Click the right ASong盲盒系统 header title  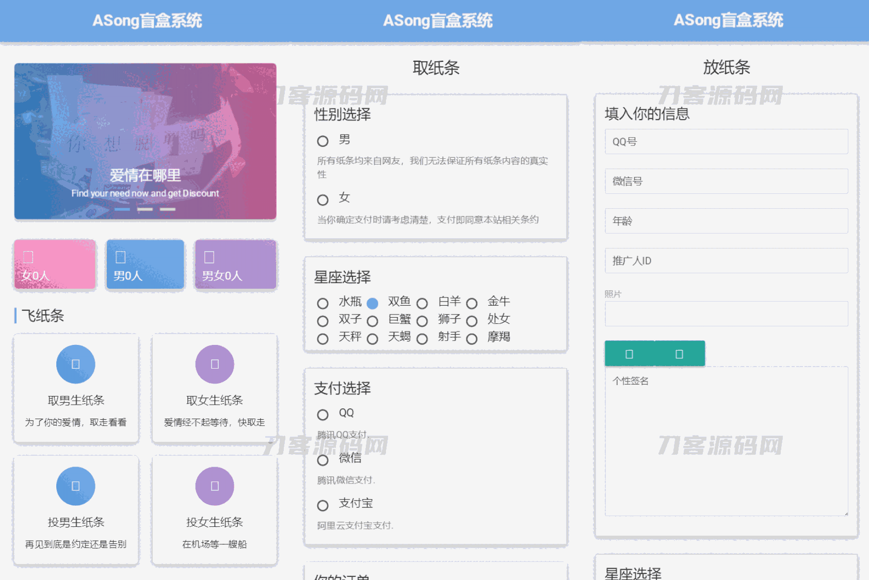pyautogui.click(x=728, y=21)
